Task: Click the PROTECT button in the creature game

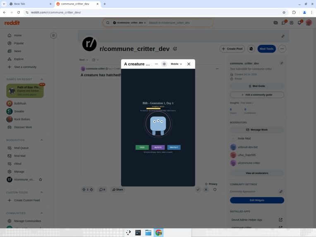Action: coord(174,147)
